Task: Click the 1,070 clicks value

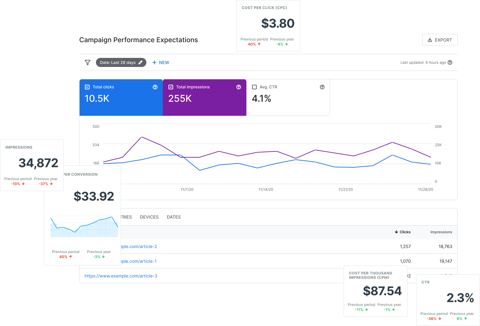Action: click(x=405, y=261)
